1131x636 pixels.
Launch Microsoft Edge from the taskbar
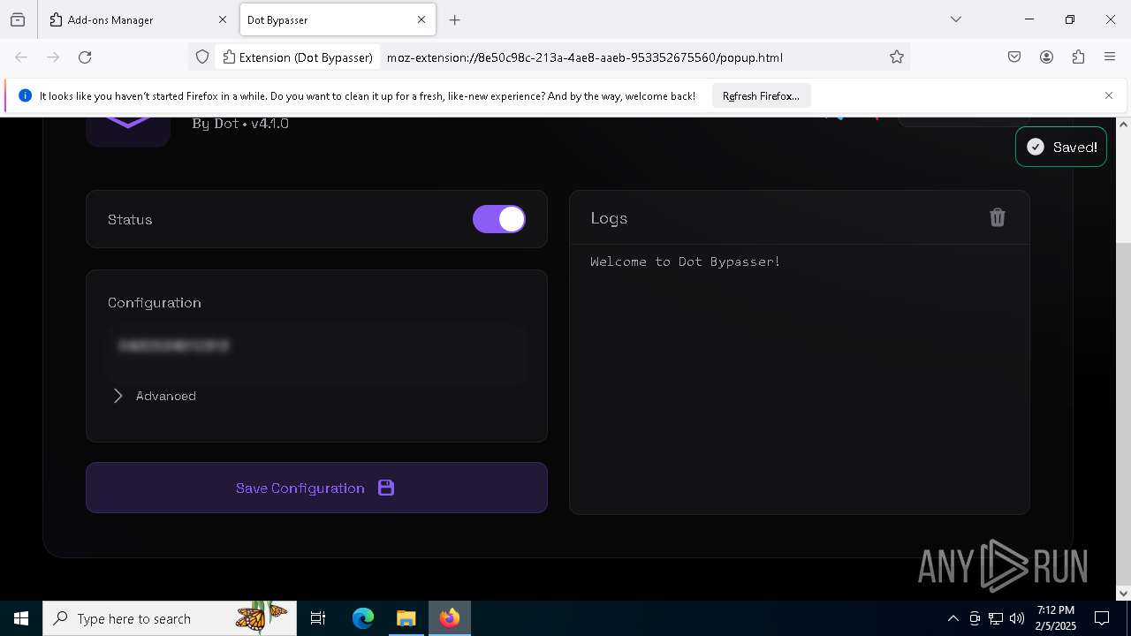click(363, 618)
